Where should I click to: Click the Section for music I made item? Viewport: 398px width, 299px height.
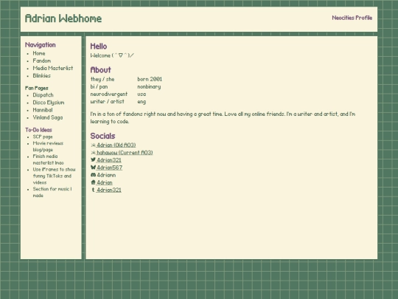pyautogui.click(x=52, y=192)
